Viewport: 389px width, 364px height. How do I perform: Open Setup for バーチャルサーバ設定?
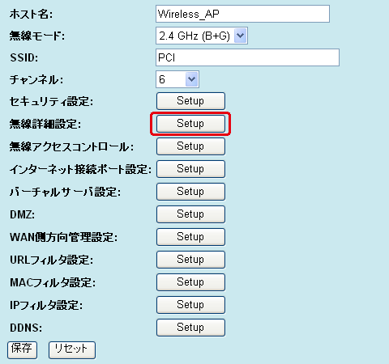click(190, 192)
